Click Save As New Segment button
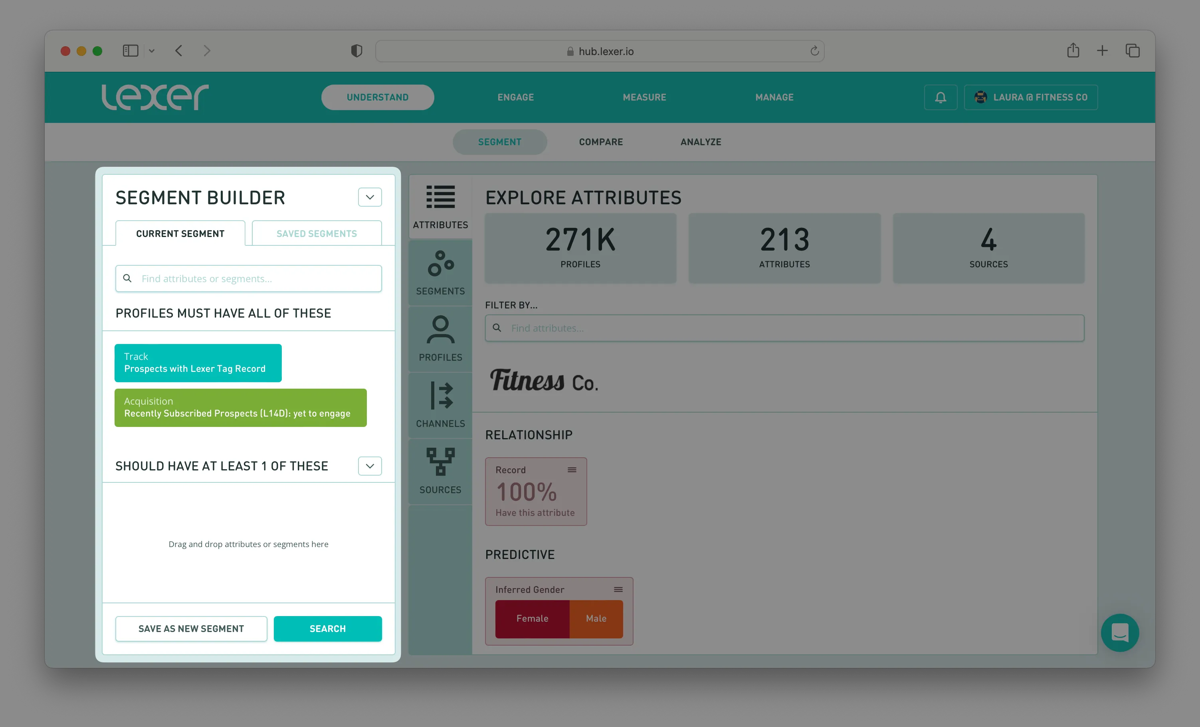Screen dimensions: 1200x727 (x=191, y=628)
